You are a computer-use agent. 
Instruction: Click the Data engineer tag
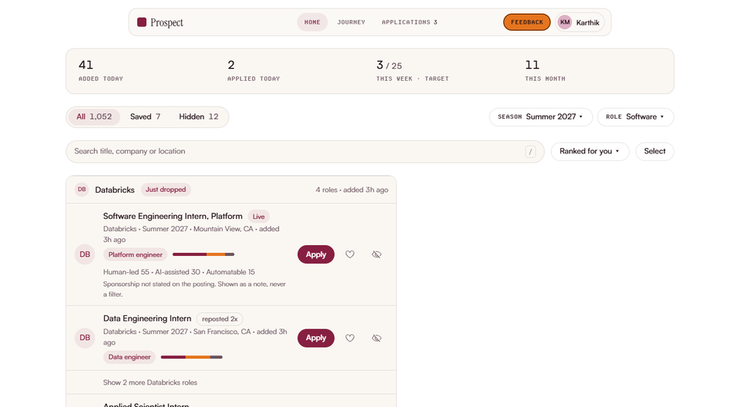tap(129, 357)
